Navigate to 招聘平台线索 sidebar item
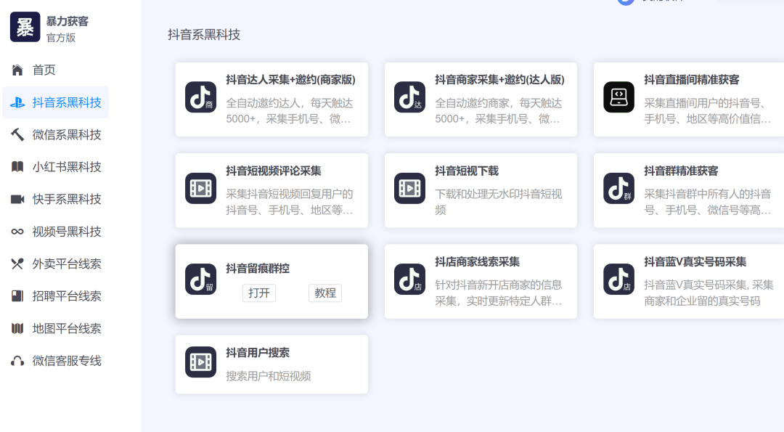784x432 pixels. [66, 296]
